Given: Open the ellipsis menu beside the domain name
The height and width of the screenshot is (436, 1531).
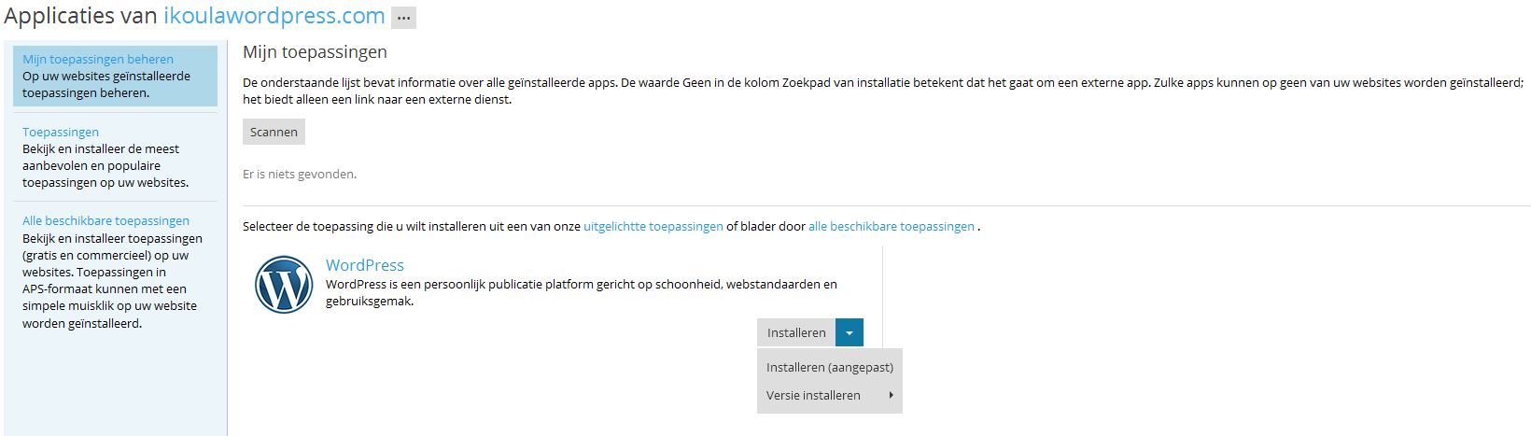Looking at the screenshot, I should 403,18.
